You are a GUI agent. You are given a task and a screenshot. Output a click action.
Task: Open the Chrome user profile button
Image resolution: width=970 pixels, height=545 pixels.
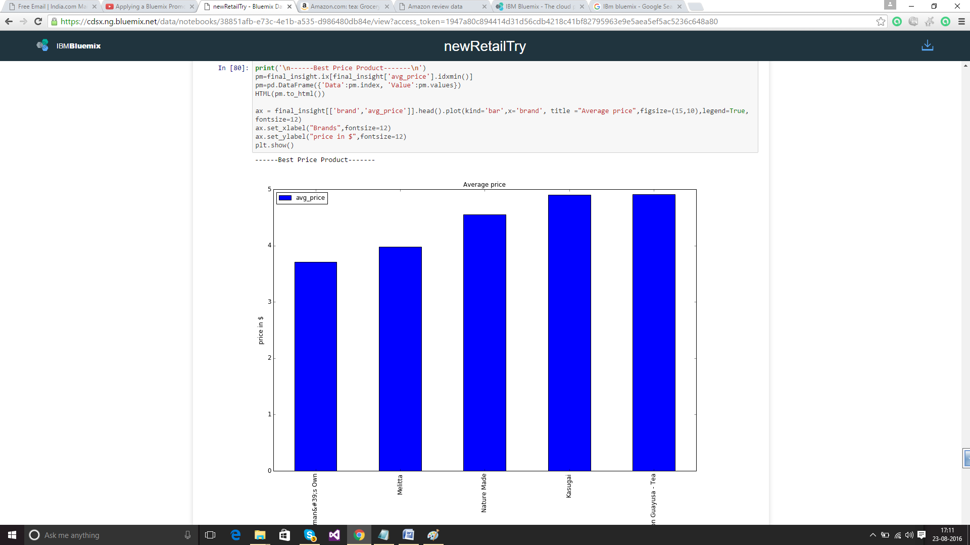tap(890, 5)
